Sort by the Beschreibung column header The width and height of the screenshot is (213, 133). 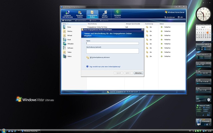pyautogui.click(x=106, y=24)
